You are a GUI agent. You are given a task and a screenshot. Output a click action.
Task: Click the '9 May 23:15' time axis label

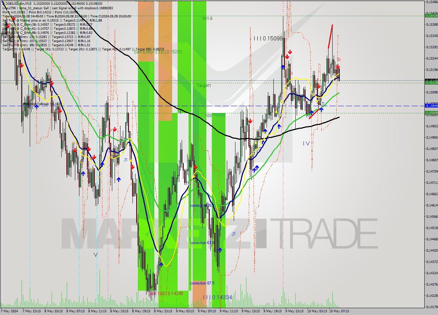click(294, 311)
